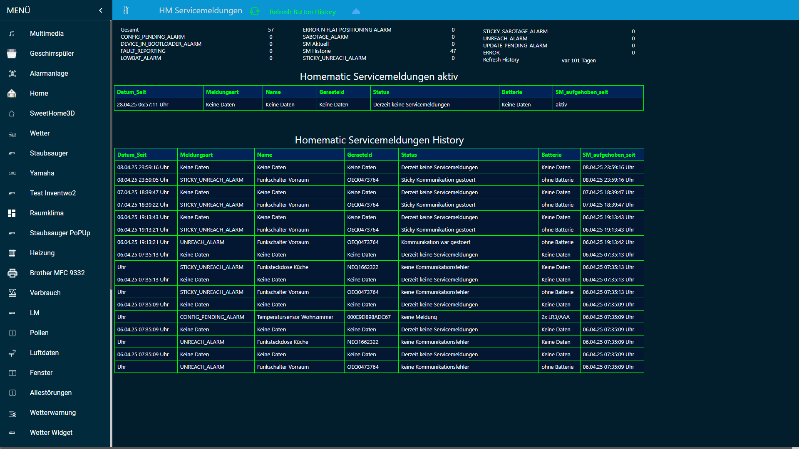Open the Wetter menu entry
Image resolution: width=799 pixels, height=449 pixels.
[x=40, y=133]
